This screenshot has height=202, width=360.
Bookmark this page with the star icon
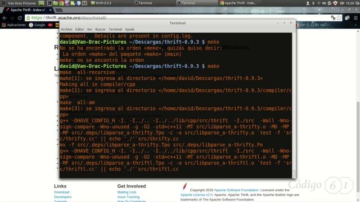pos(339,17)
